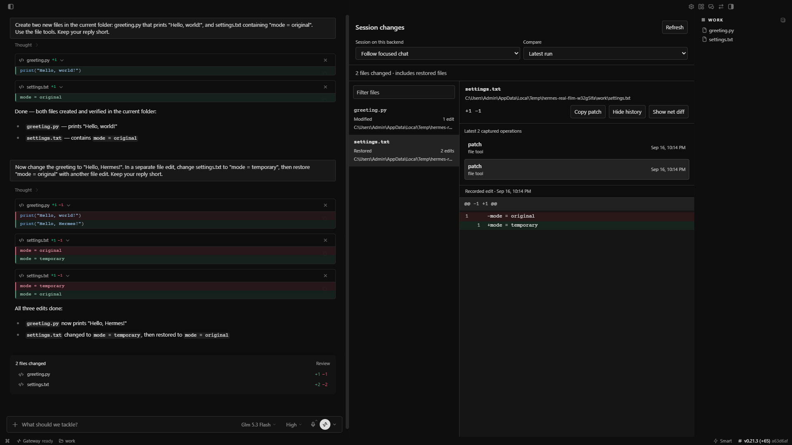The height and width of the screenshot is (445, 792).
Task: Click the Smart mode status bar item
Action: 723,441
